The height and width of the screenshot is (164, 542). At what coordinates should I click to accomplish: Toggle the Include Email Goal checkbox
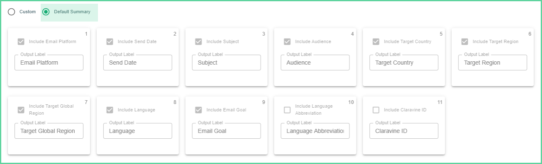coord(199,110)
